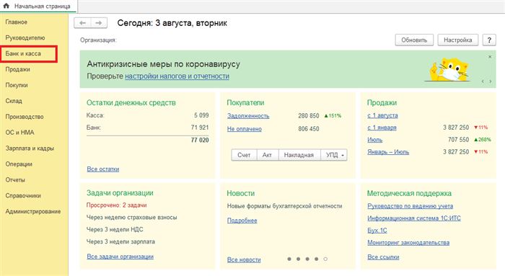Click the Покупатели widget heading
This screenshot has height=276, width=505.
click(245, 102)
